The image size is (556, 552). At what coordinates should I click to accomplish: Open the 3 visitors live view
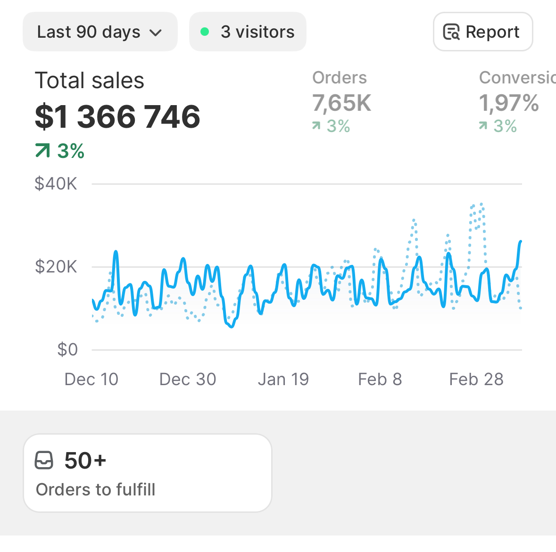248,32
